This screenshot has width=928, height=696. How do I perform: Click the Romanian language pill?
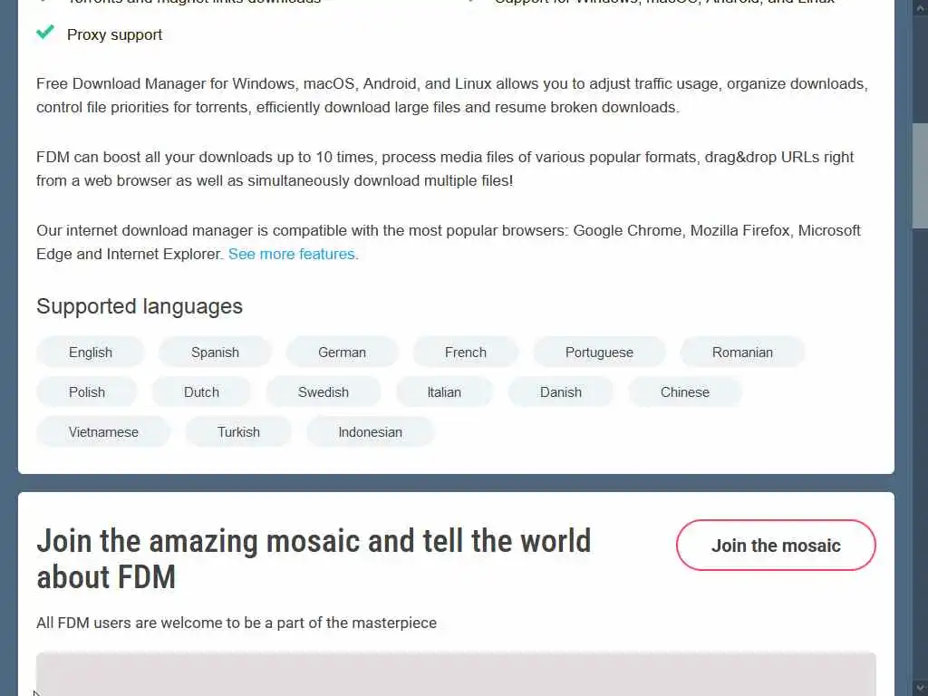[x=742, y=353]
